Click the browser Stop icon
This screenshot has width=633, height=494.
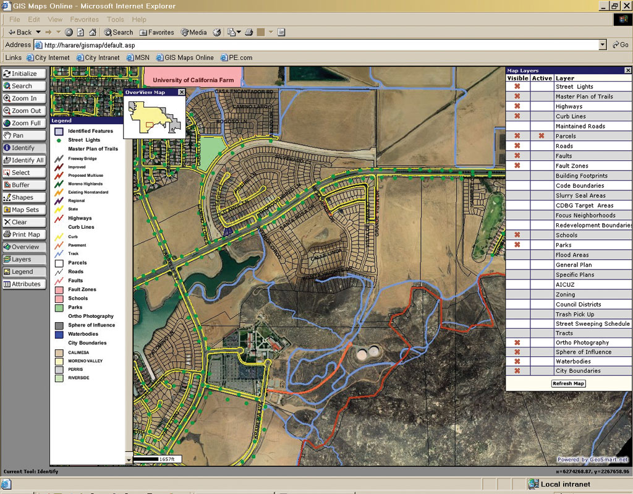[69, 32]
